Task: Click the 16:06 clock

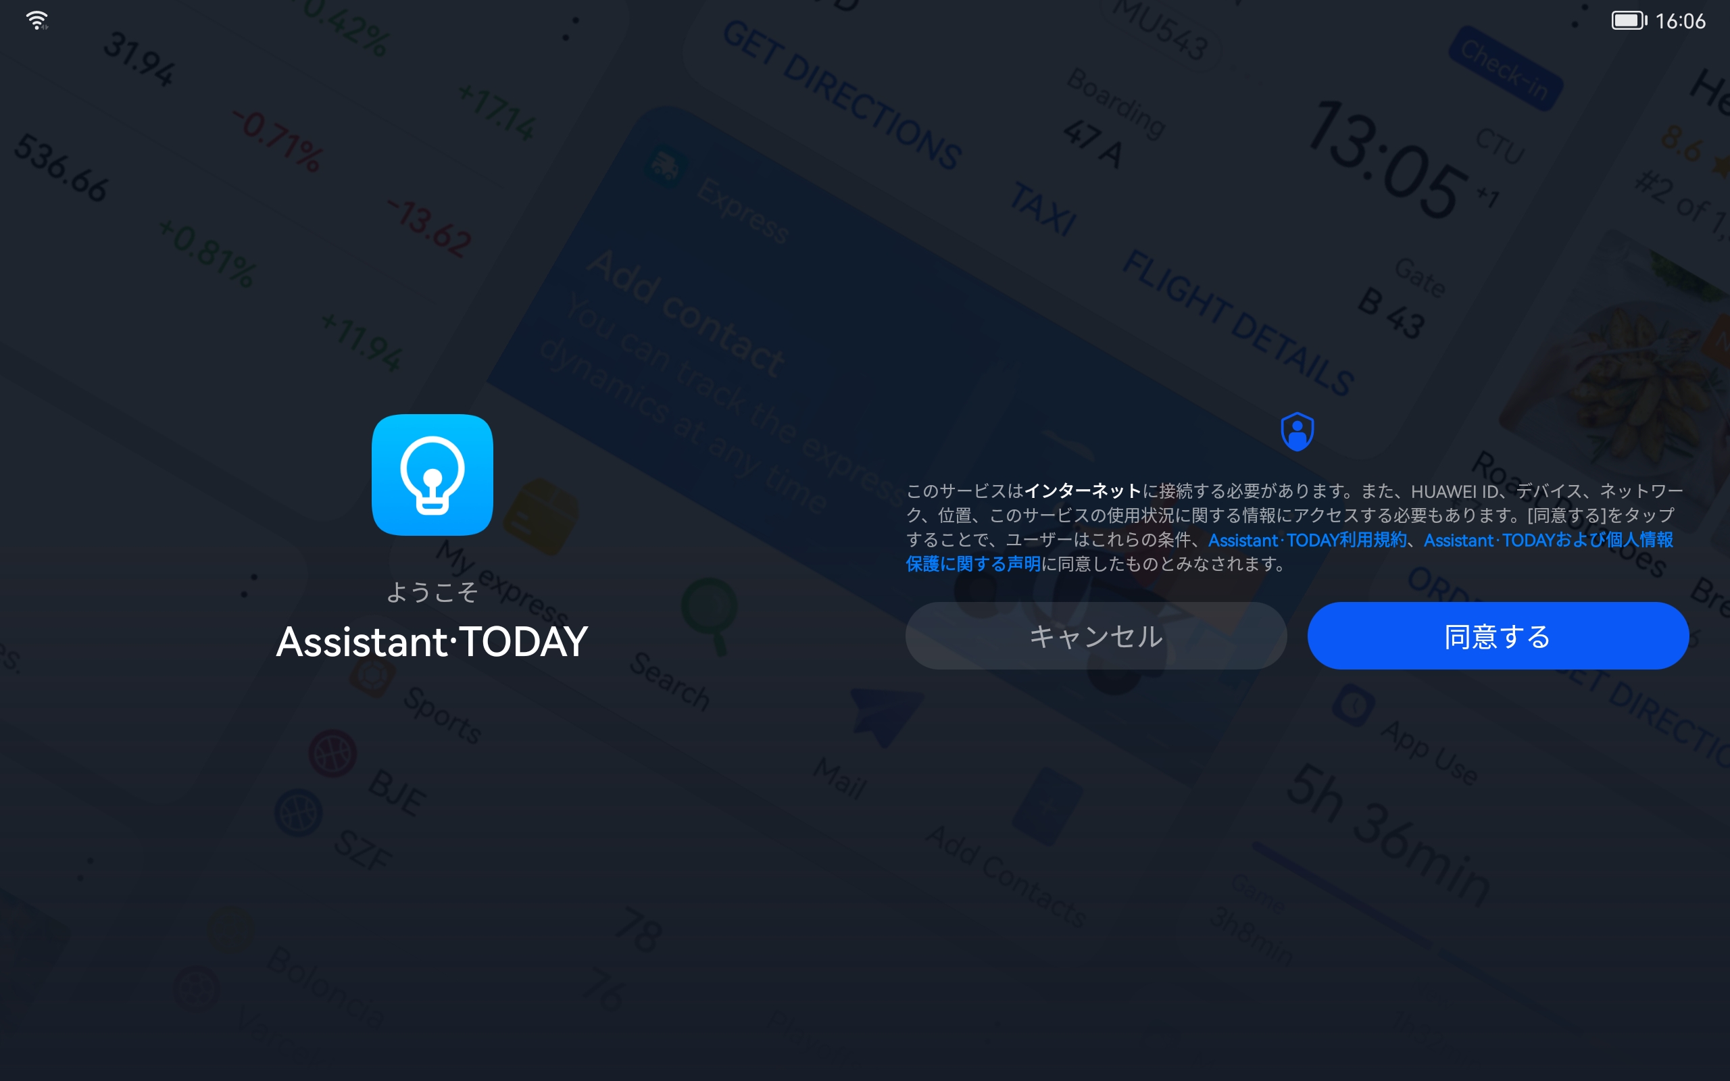Action: click(x=1681, y=22)
